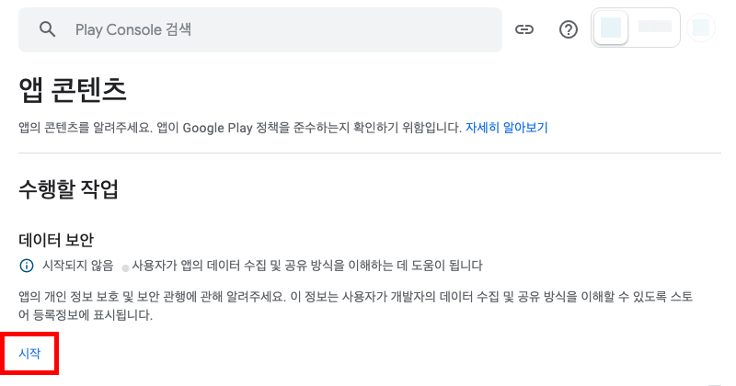The image size is (736, 386).
Task: Click the 시작 link under 데이터 보안
Action: (29, 353)
